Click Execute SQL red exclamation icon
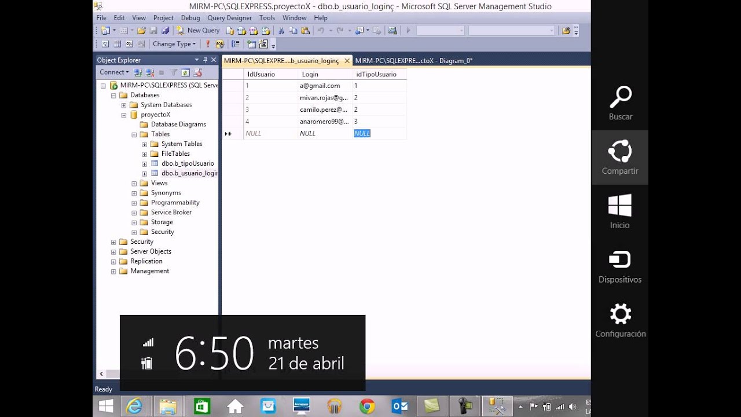The width and height of the screenshot is (741, 417). pyautogui.click(x=208, y=43)
